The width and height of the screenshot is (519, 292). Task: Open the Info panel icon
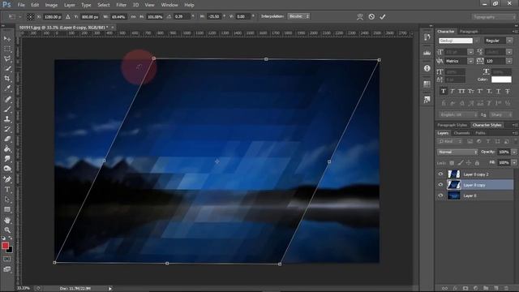click(427, 68)
